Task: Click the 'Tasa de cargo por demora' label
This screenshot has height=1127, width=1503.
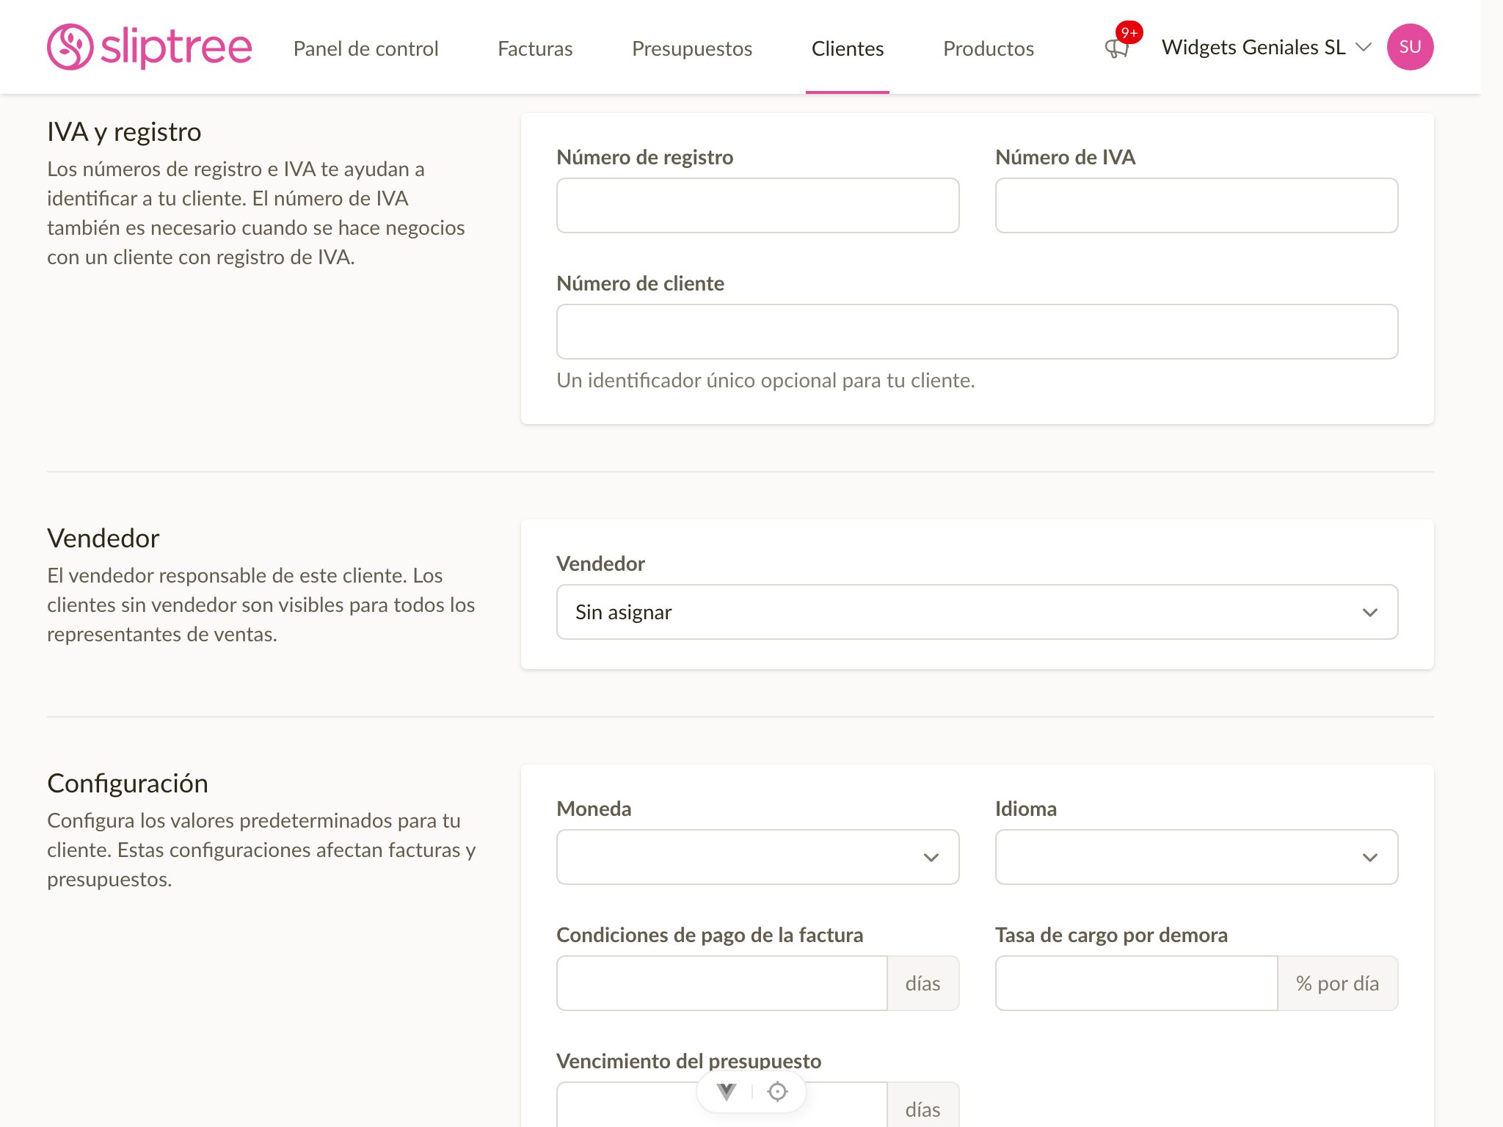Action: [1111, 935]
